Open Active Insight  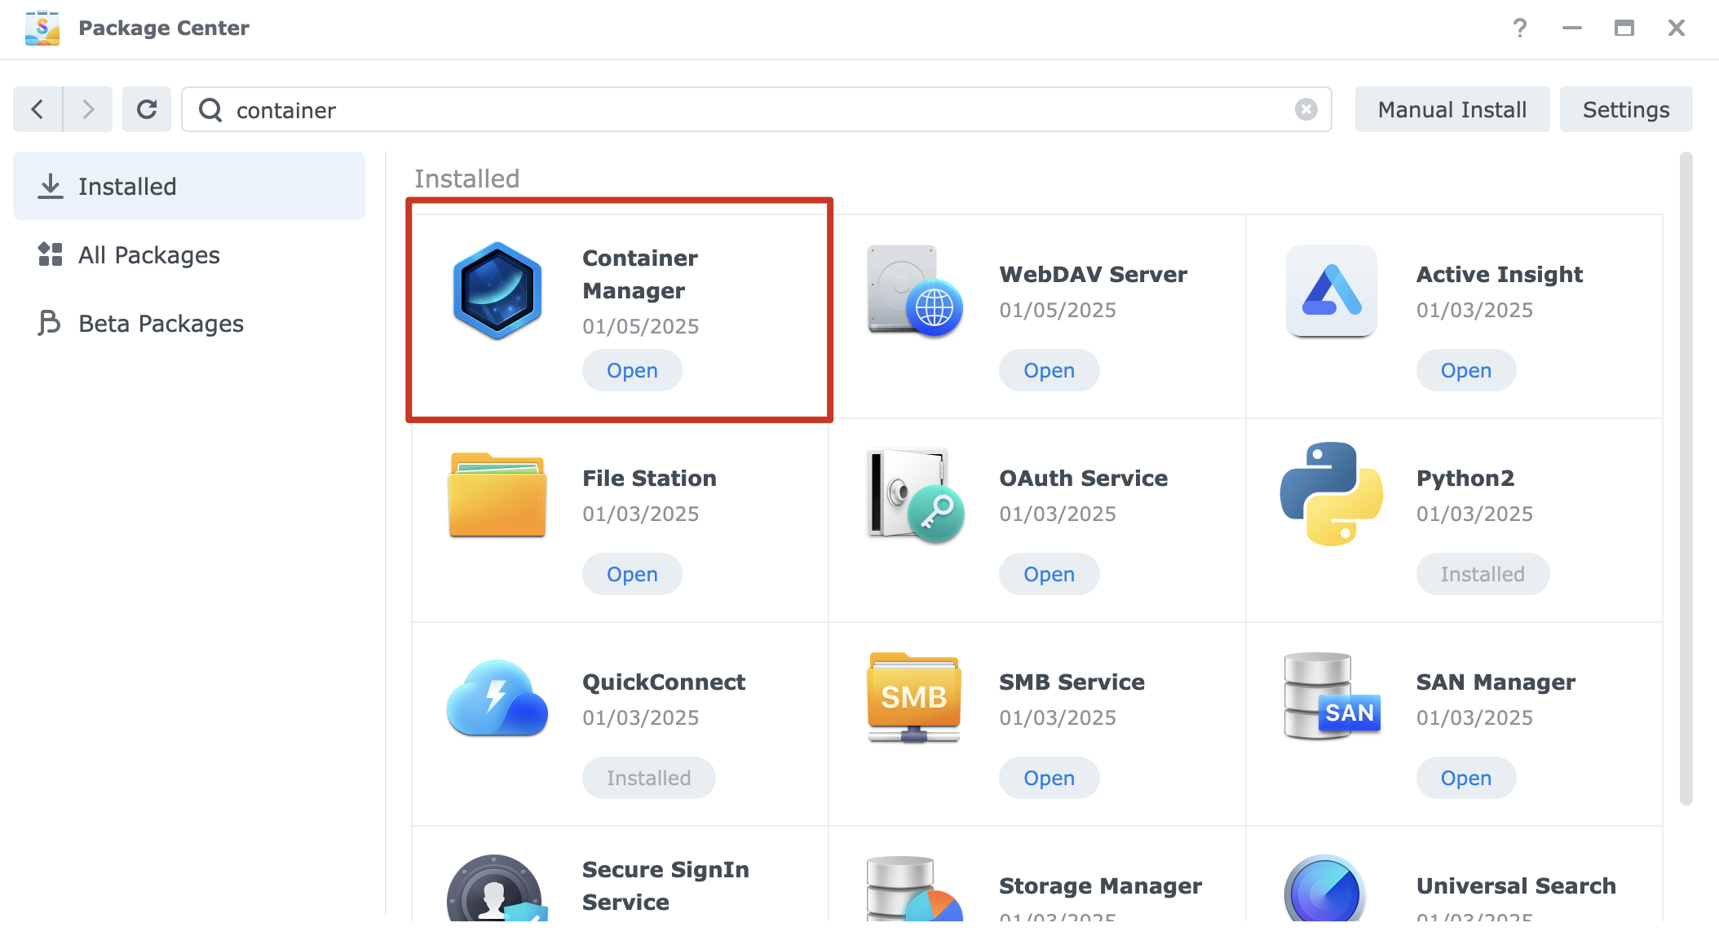point(1466,370)
